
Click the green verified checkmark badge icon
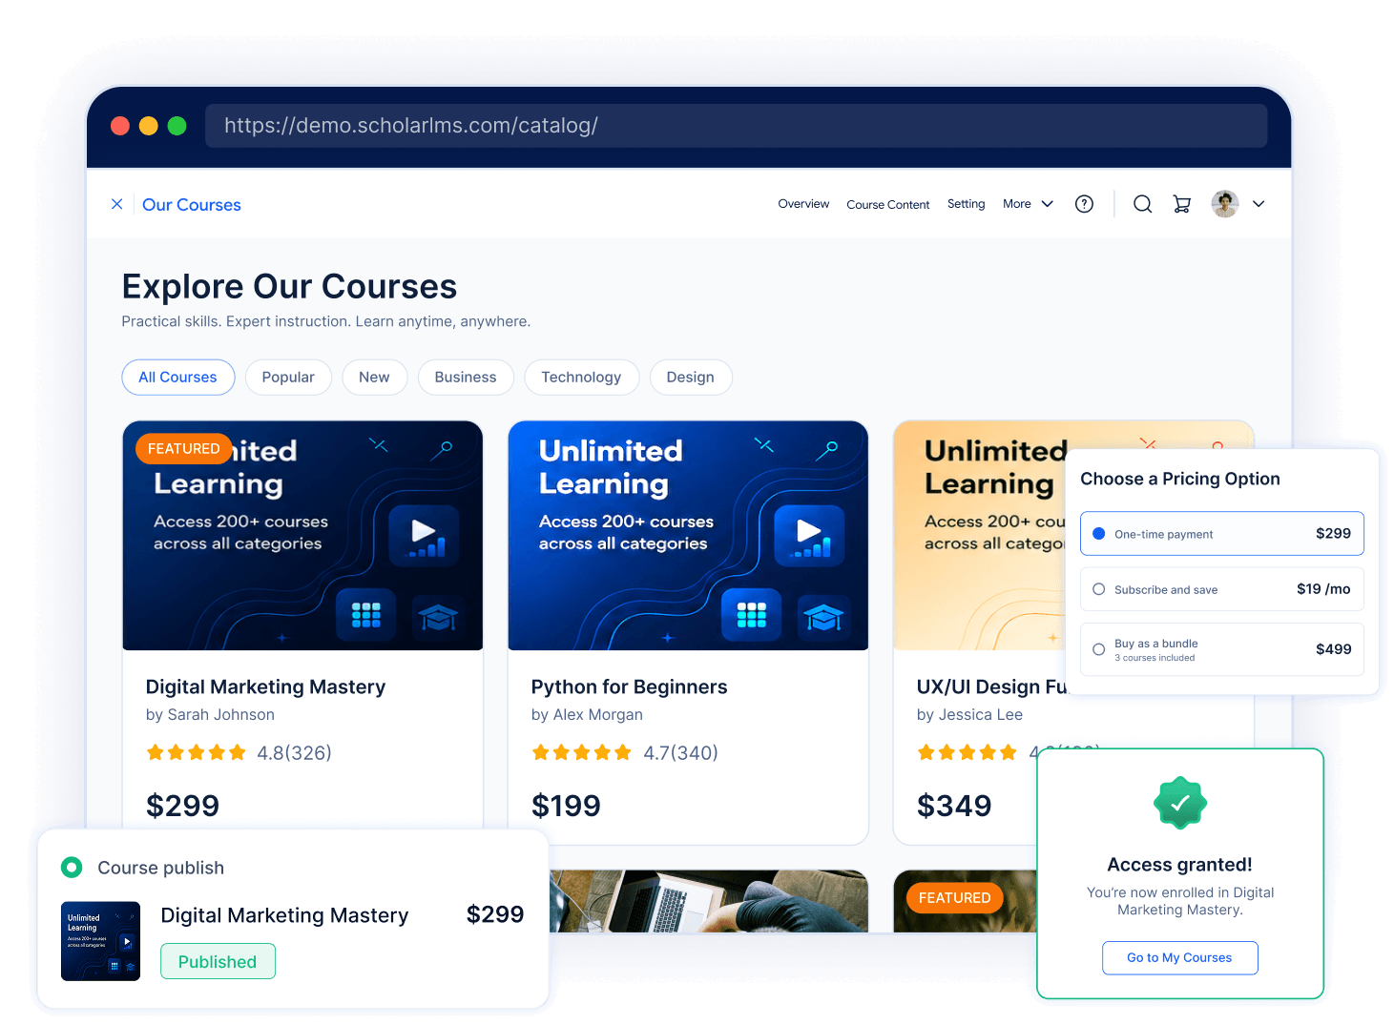1180,803
